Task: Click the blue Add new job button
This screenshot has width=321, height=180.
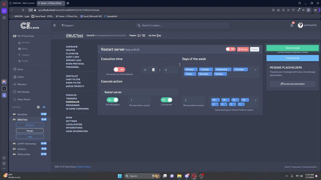Action: 292,58
